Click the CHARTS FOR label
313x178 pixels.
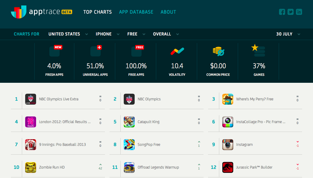(27, 34)
